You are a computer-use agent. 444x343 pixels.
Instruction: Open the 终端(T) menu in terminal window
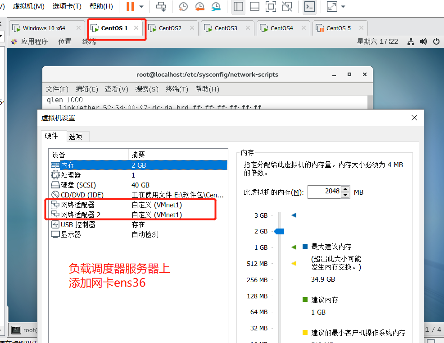coord(176,89)
